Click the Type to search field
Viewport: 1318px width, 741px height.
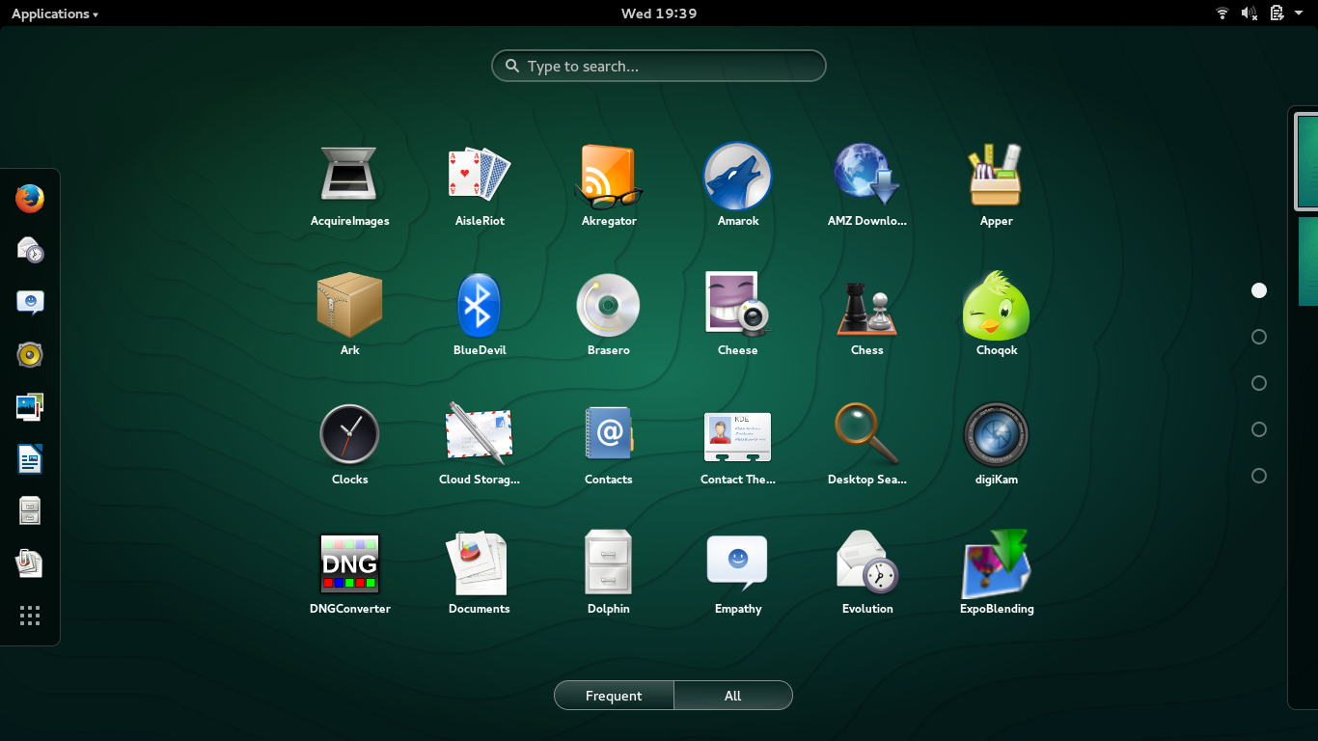point(659,67)
